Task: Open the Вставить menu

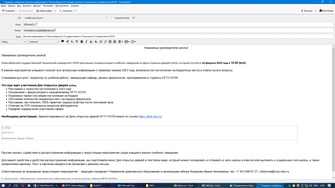Action: 27,6
